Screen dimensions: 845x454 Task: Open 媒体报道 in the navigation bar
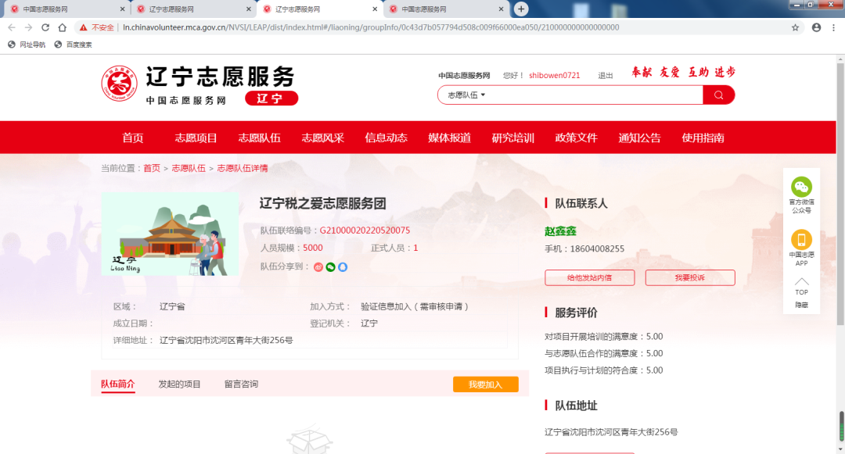point(449,138)
